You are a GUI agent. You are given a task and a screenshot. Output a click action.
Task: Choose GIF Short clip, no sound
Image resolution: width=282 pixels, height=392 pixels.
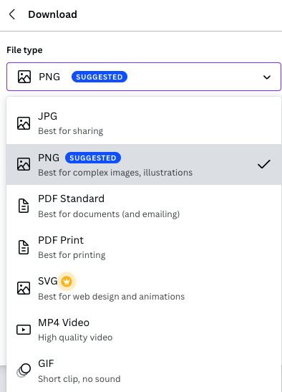click(144, 371)
